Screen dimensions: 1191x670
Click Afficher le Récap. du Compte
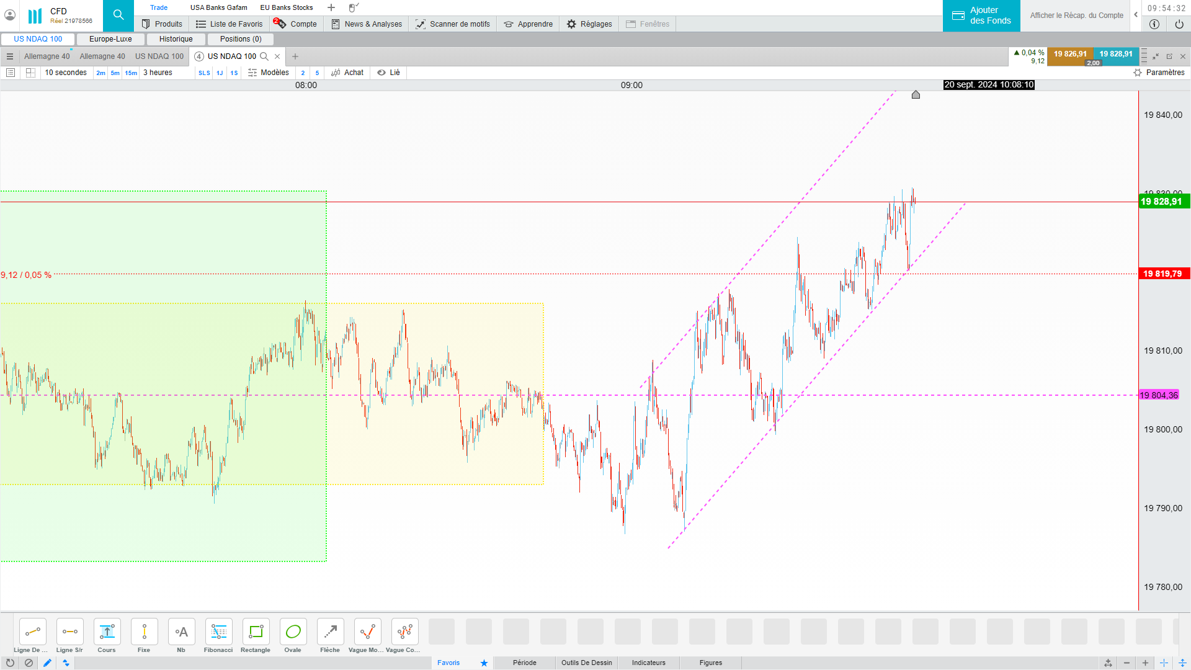click(1076, 16)
